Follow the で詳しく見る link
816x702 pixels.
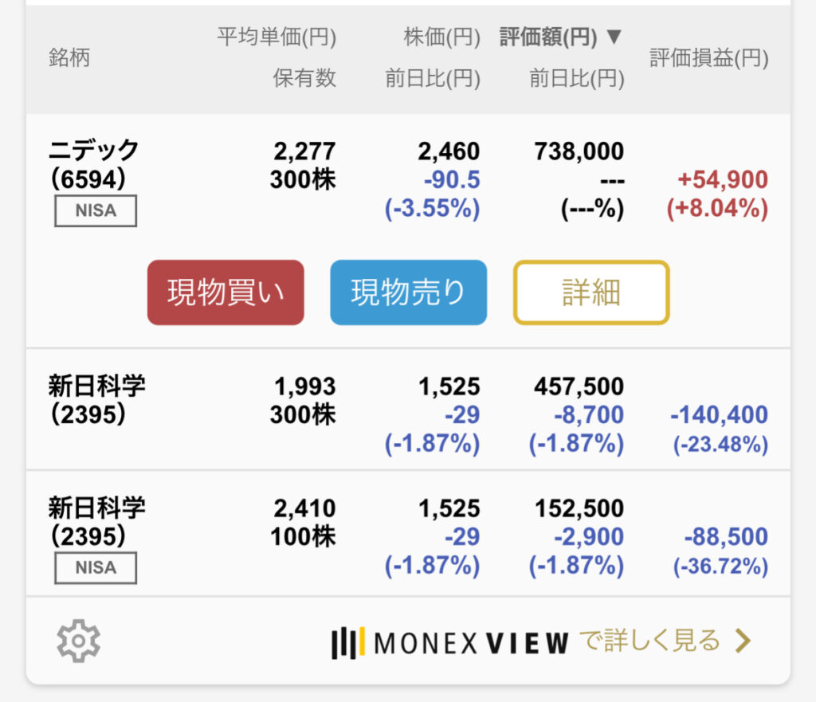click(649, 641)
